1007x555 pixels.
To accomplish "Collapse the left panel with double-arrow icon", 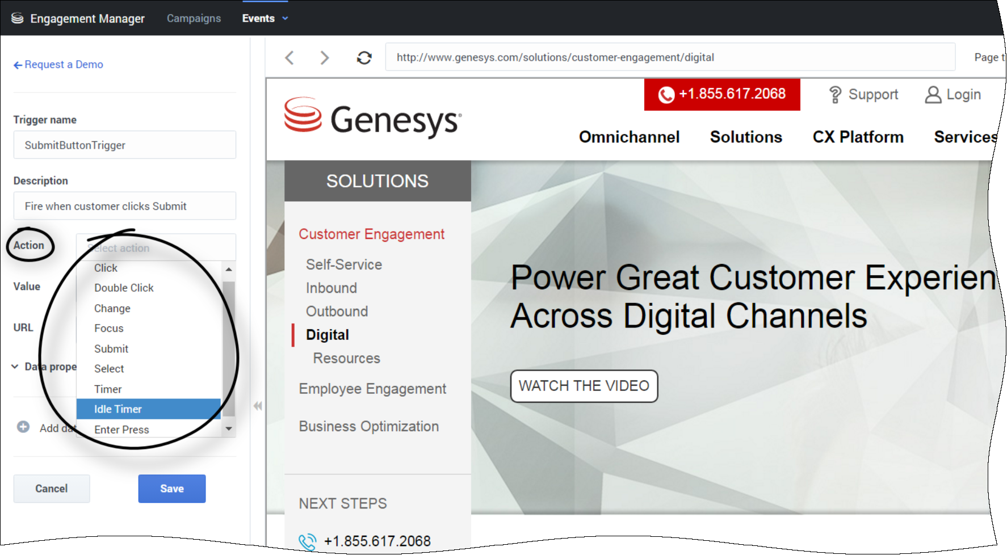I will (x=258, y=406).
